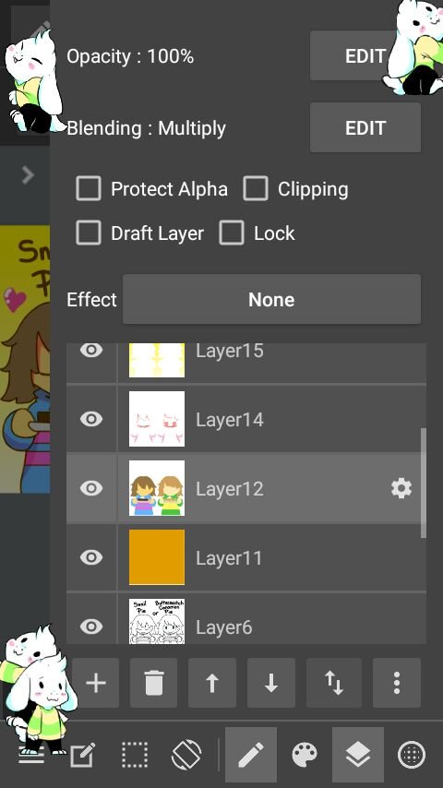The height and width of the screenshot is (788, 443).
Task: Move layer up with up arrow
Action: [212, 683]
